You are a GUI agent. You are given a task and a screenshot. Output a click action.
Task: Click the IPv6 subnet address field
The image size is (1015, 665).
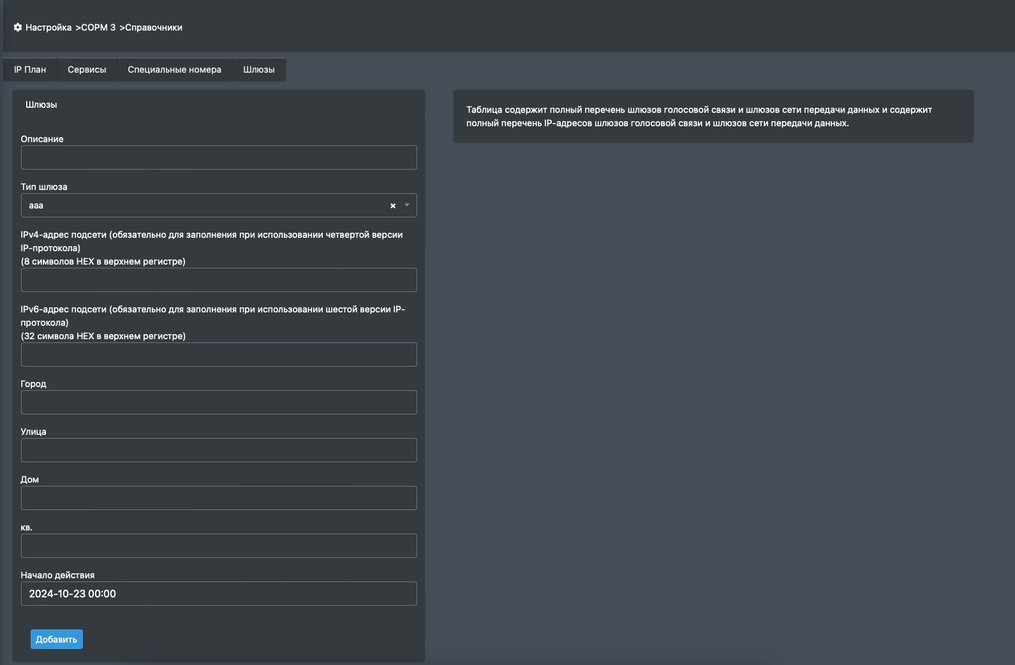(219, 354)
